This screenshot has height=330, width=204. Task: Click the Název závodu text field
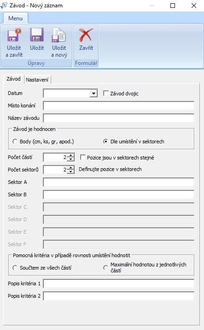point(119,118)
